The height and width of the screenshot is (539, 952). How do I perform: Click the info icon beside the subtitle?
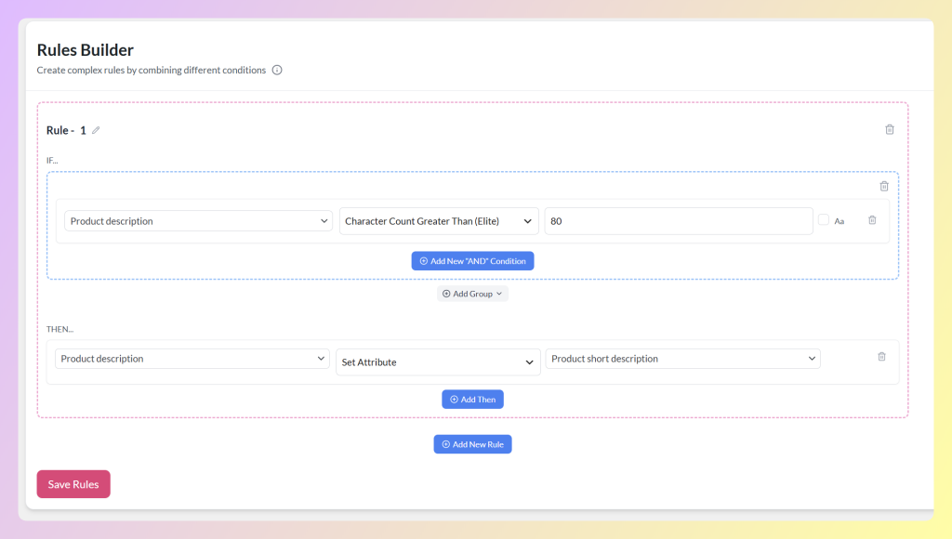pos(277,70)
